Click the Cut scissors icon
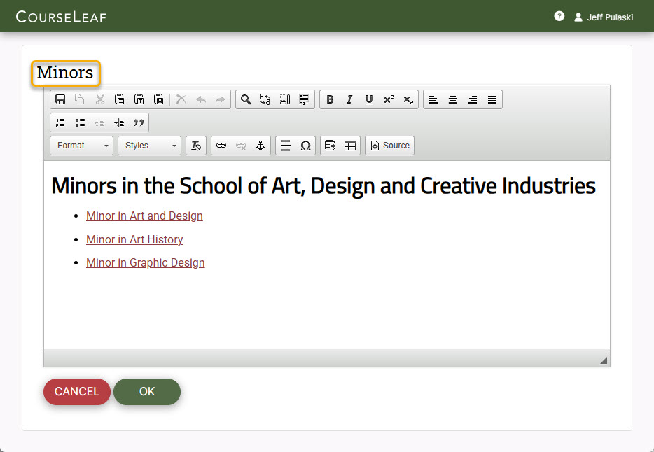The width and height of the screenshot is (654, 452). point(99,99)
